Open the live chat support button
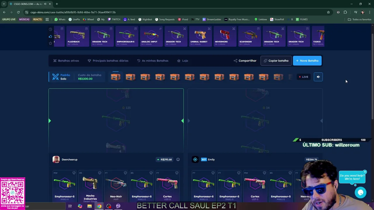374x210 pixels. click(361, 192)
